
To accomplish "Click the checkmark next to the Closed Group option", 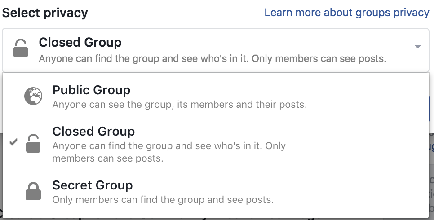I will coord(13,142).
